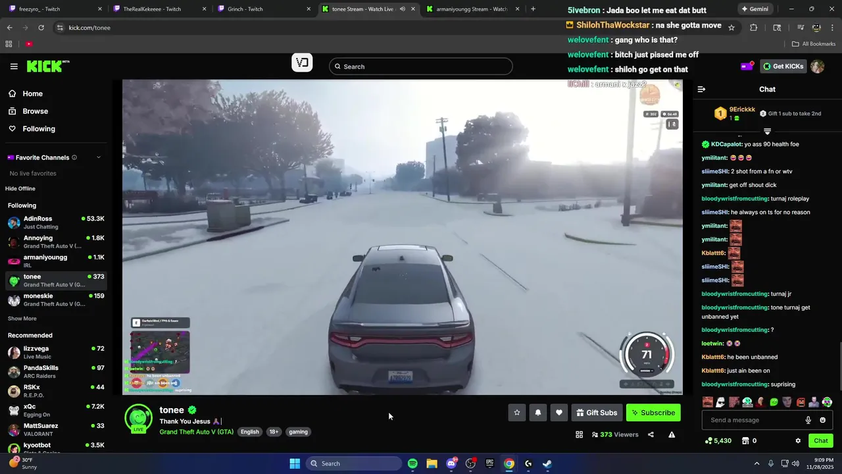Add tonee to favorites star button
Image resolution: width=842 pixels, height=474 pixels.
tap(517, 413)
